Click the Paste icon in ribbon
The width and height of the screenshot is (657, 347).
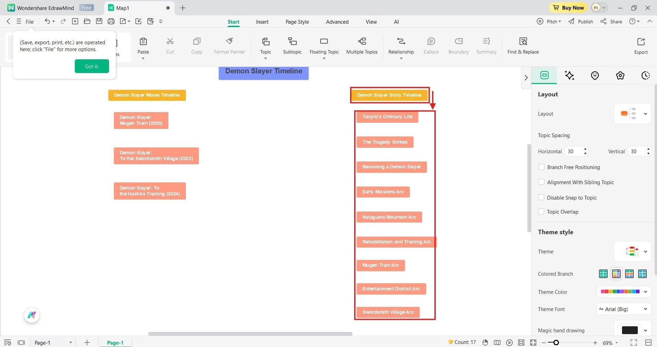point(143,41)
